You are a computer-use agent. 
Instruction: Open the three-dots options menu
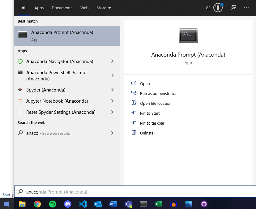[246, 8]
